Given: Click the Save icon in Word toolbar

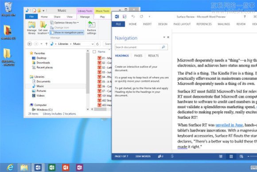Looking at the screenshot, I should [125, 16].
